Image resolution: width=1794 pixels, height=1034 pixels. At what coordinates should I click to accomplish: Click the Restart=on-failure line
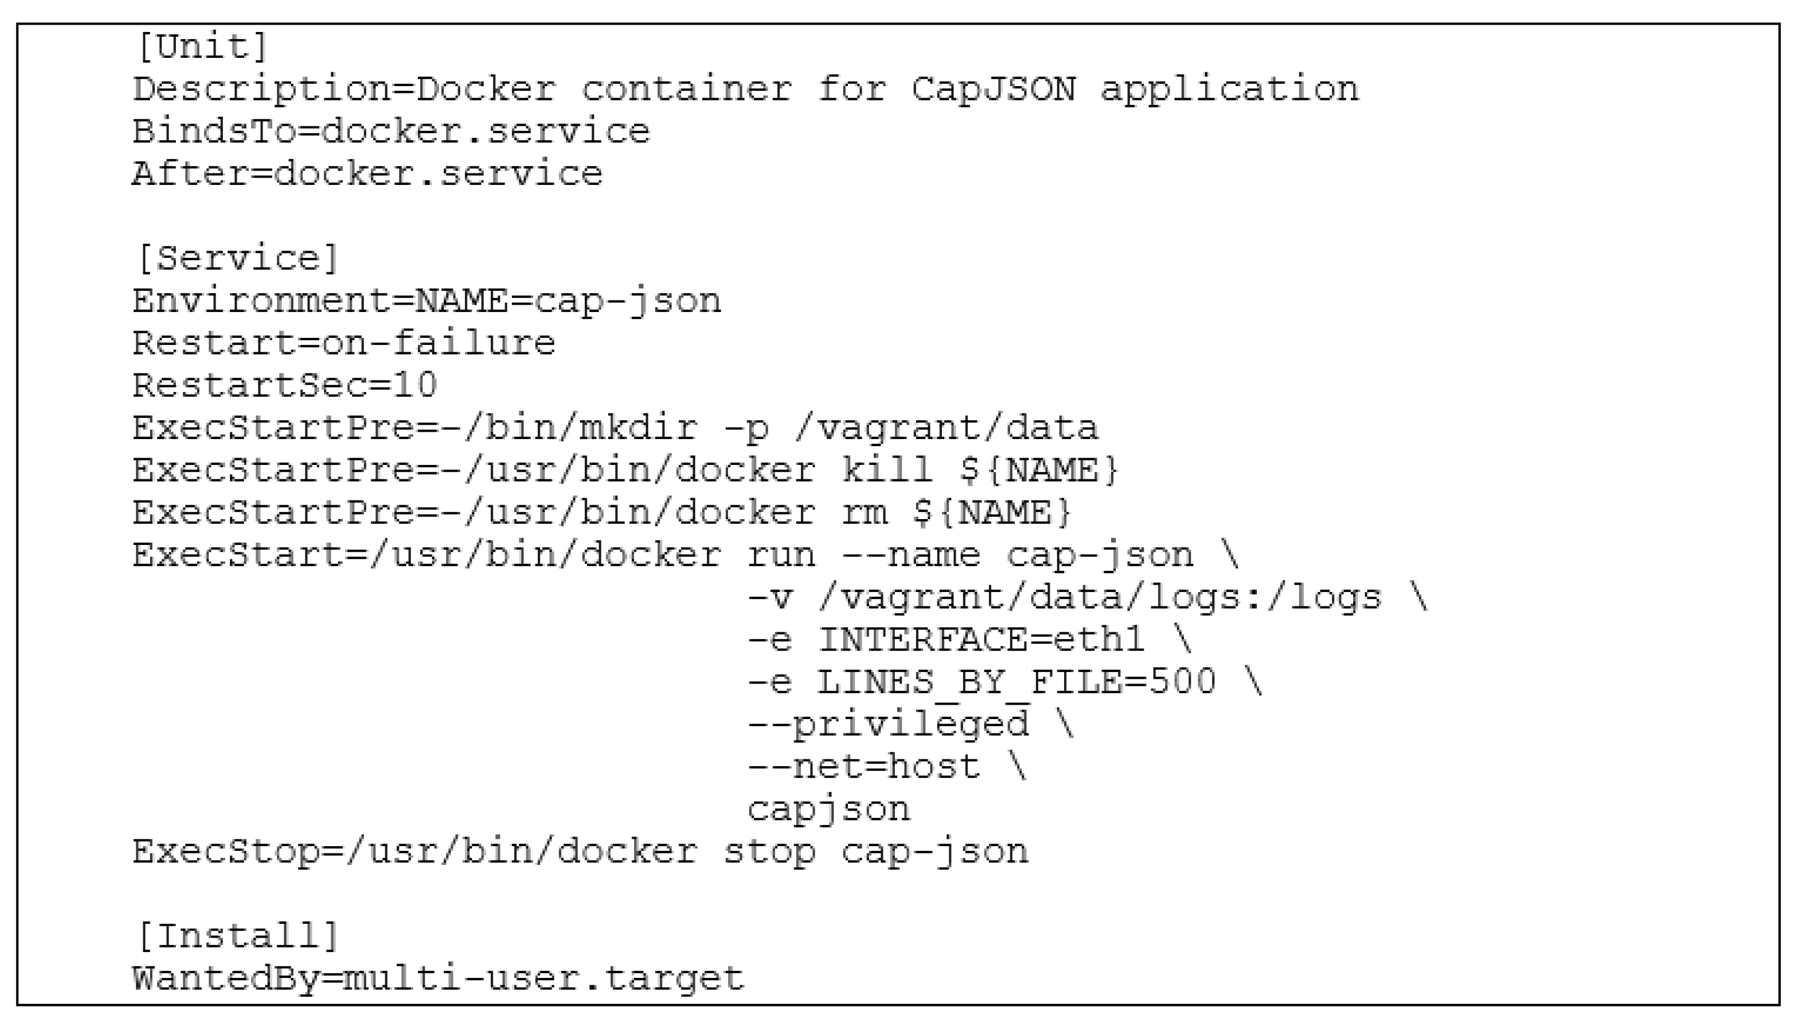[x=344, y=344]
